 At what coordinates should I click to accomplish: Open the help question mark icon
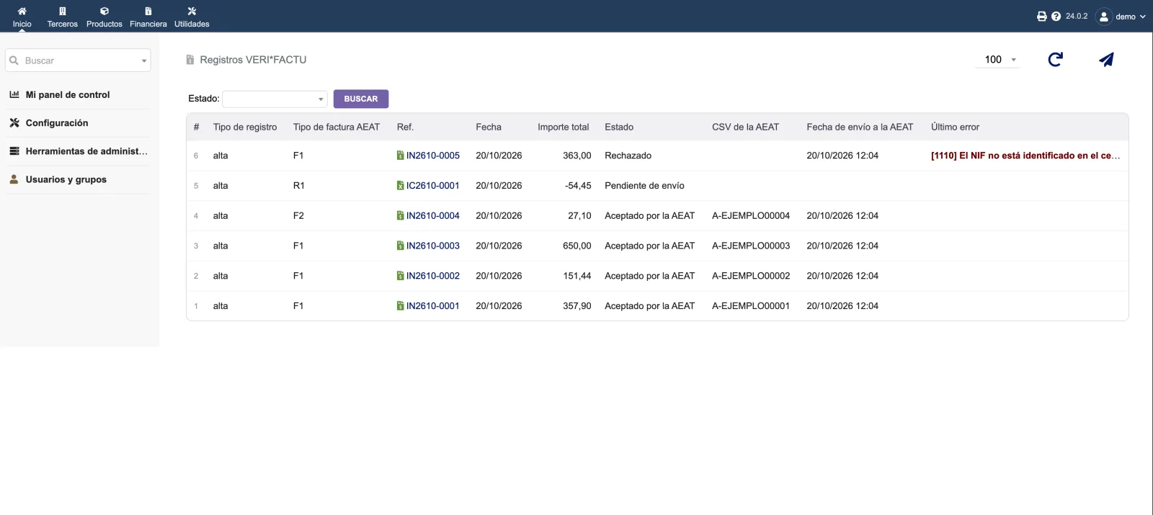[1056, 17]
